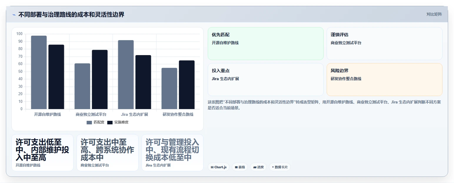454x183 pixels.
Task: Toggle the 实施难度 legend entry
Action: [x=118, y=122]
